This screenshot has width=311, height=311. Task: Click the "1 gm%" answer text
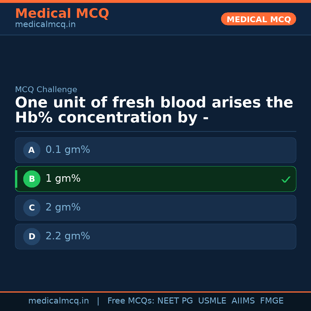[63, 179]
